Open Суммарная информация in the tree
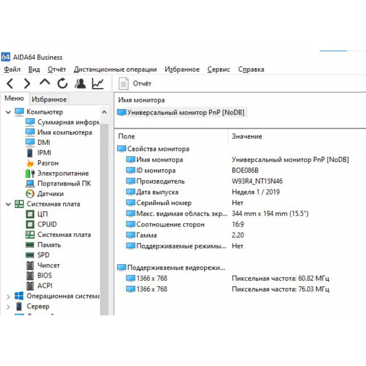 (x=63, y=122)
